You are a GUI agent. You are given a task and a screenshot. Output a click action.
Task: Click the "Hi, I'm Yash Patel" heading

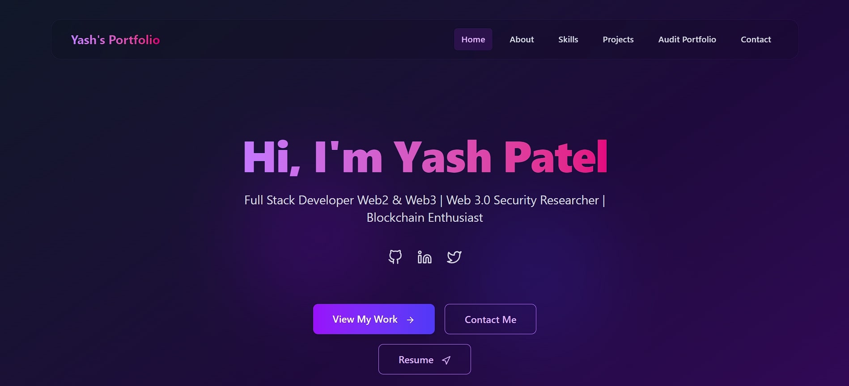(425, 157)
